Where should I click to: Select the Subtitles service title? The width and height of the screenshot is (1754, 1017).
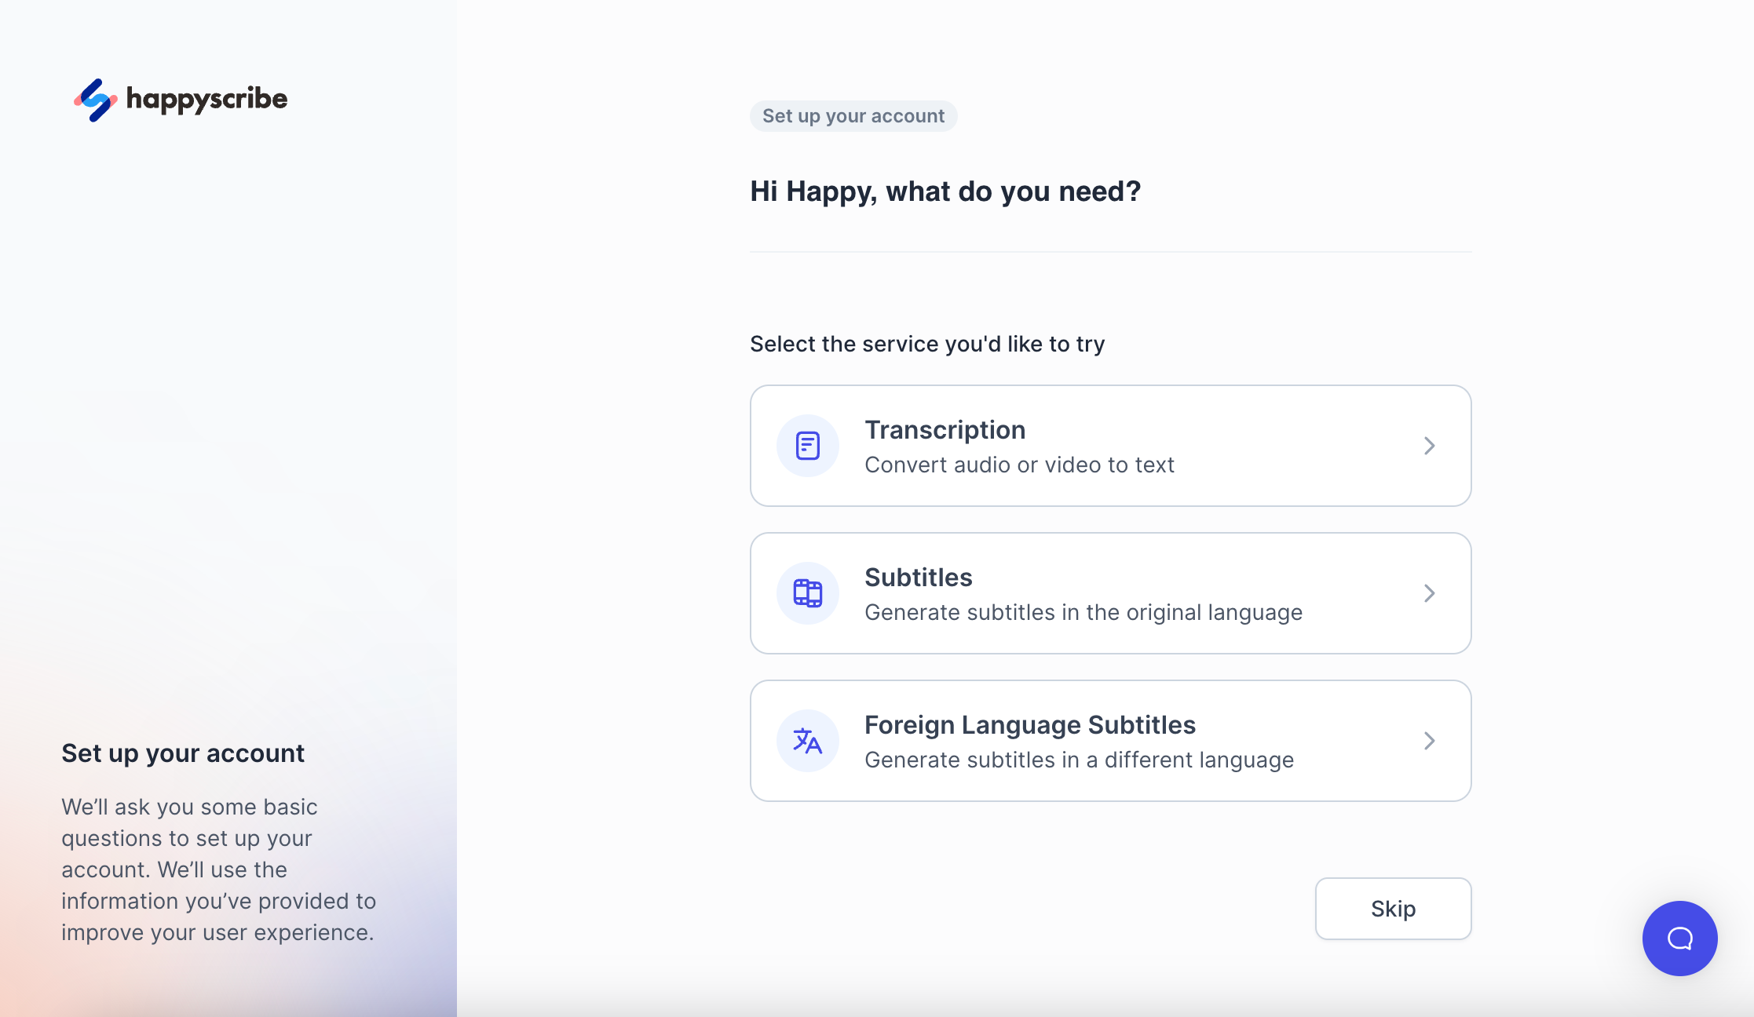918,578
